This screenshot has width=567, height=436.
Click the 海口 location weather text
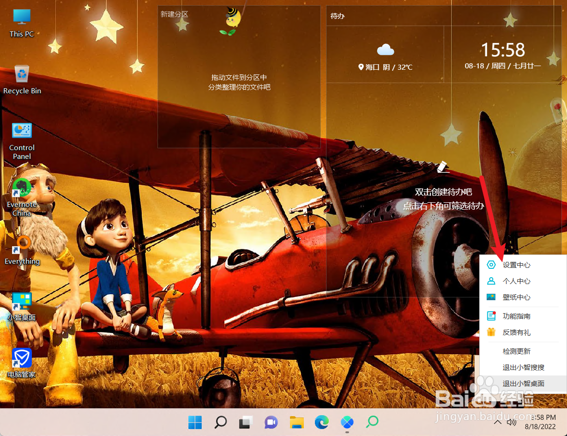click(x=386, y=67)
